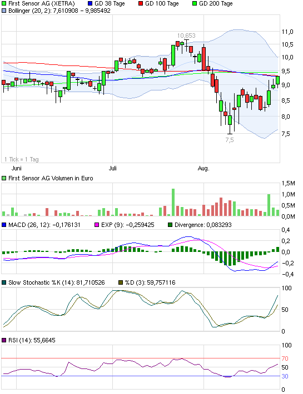Click the Divergence: 0,083293 text

point(203,225)
